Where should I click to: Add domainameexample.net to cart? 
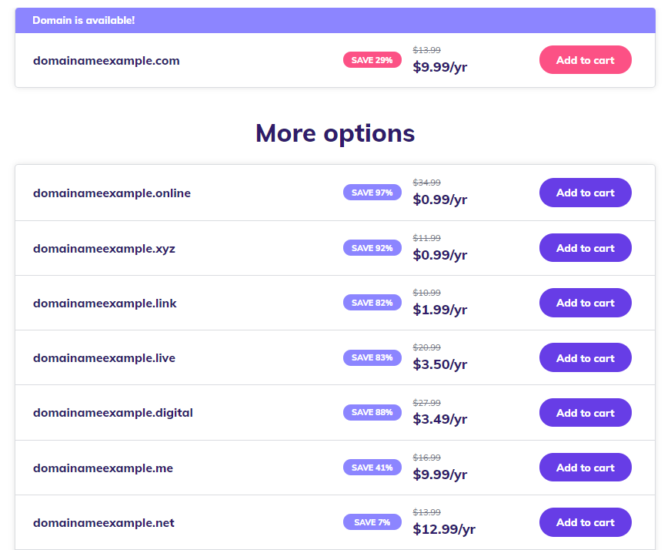point(585,522)
